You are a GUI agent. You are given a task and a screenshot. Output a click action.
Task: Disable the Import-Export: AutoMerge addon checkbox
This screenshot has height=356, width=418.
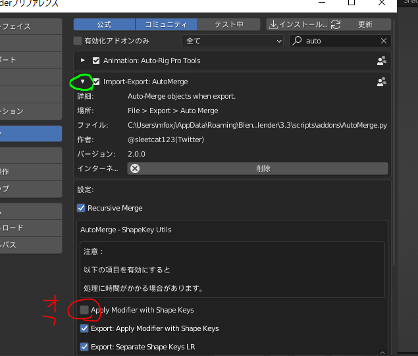(97, 82)
